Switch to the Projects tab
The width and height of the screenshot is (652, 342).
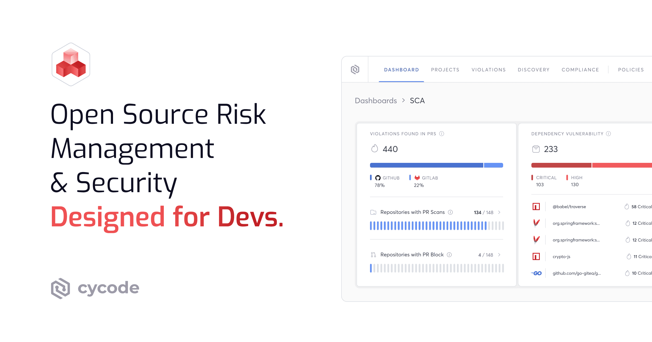[445, 70]
